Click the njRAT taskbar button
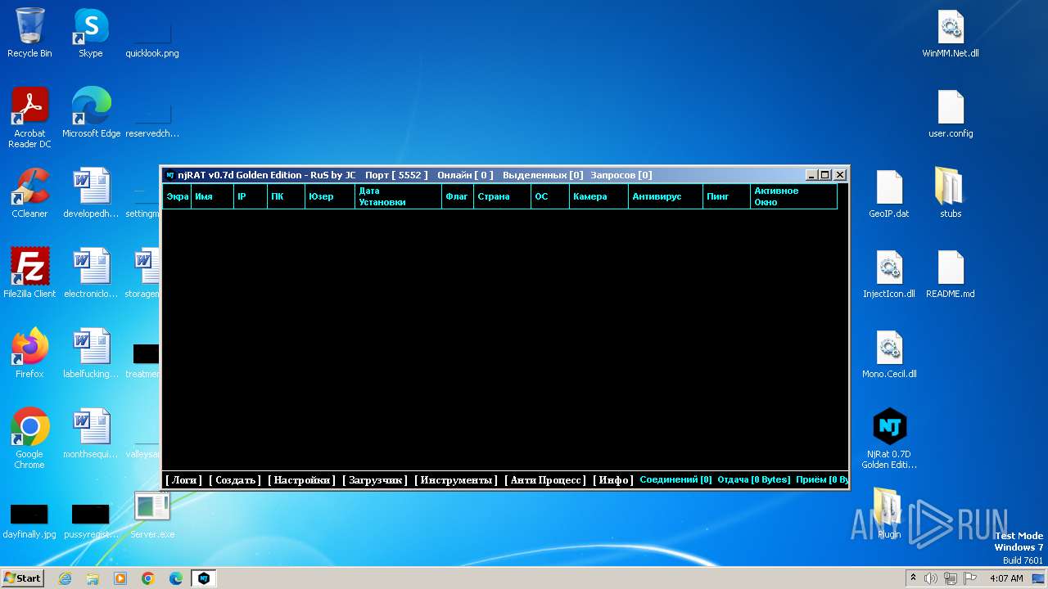 (x=204, y=578)
